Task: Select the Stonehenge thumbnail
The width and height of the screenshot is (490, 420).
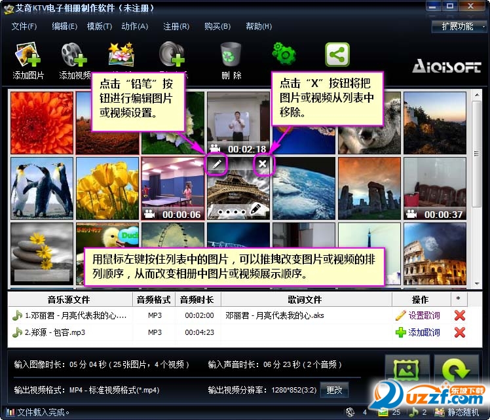Action: click(369, 188)
